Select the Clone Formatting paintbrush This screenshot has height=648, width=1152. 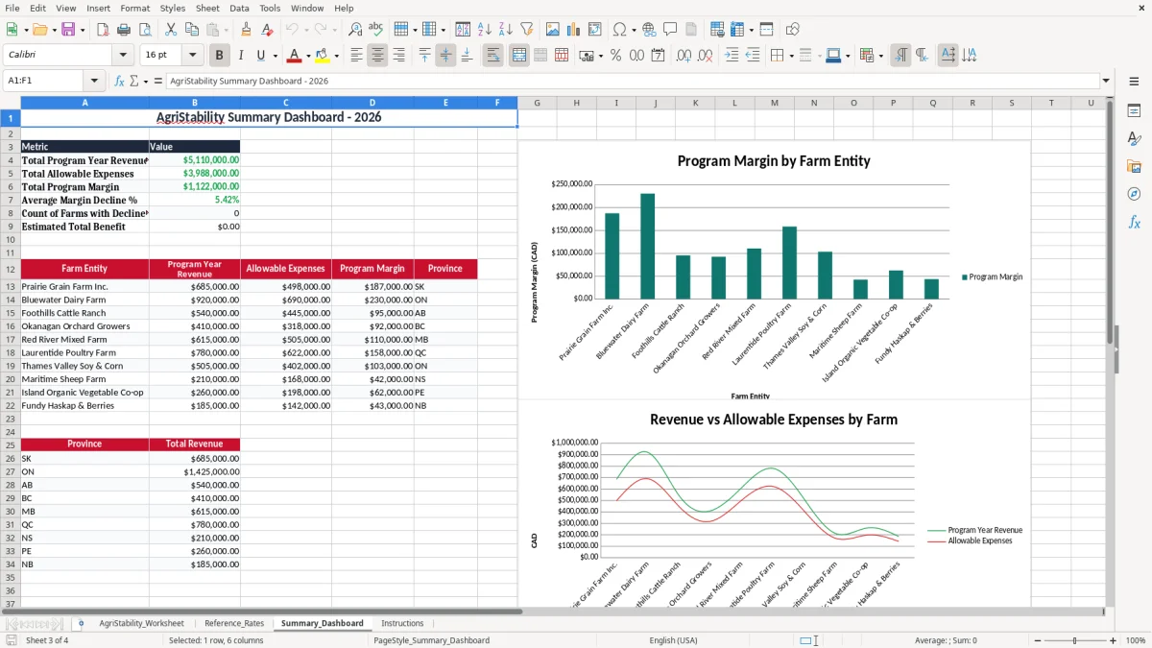pos(246,30)
